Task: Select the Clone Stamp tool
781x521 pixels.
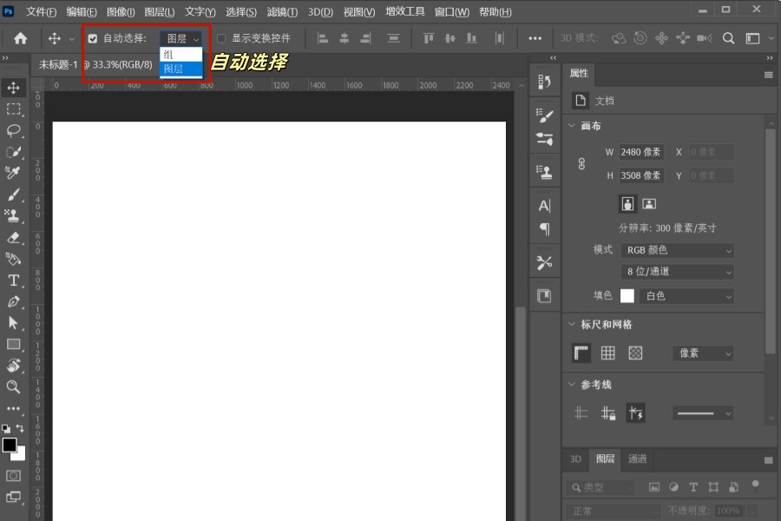Action: [13, 215]
